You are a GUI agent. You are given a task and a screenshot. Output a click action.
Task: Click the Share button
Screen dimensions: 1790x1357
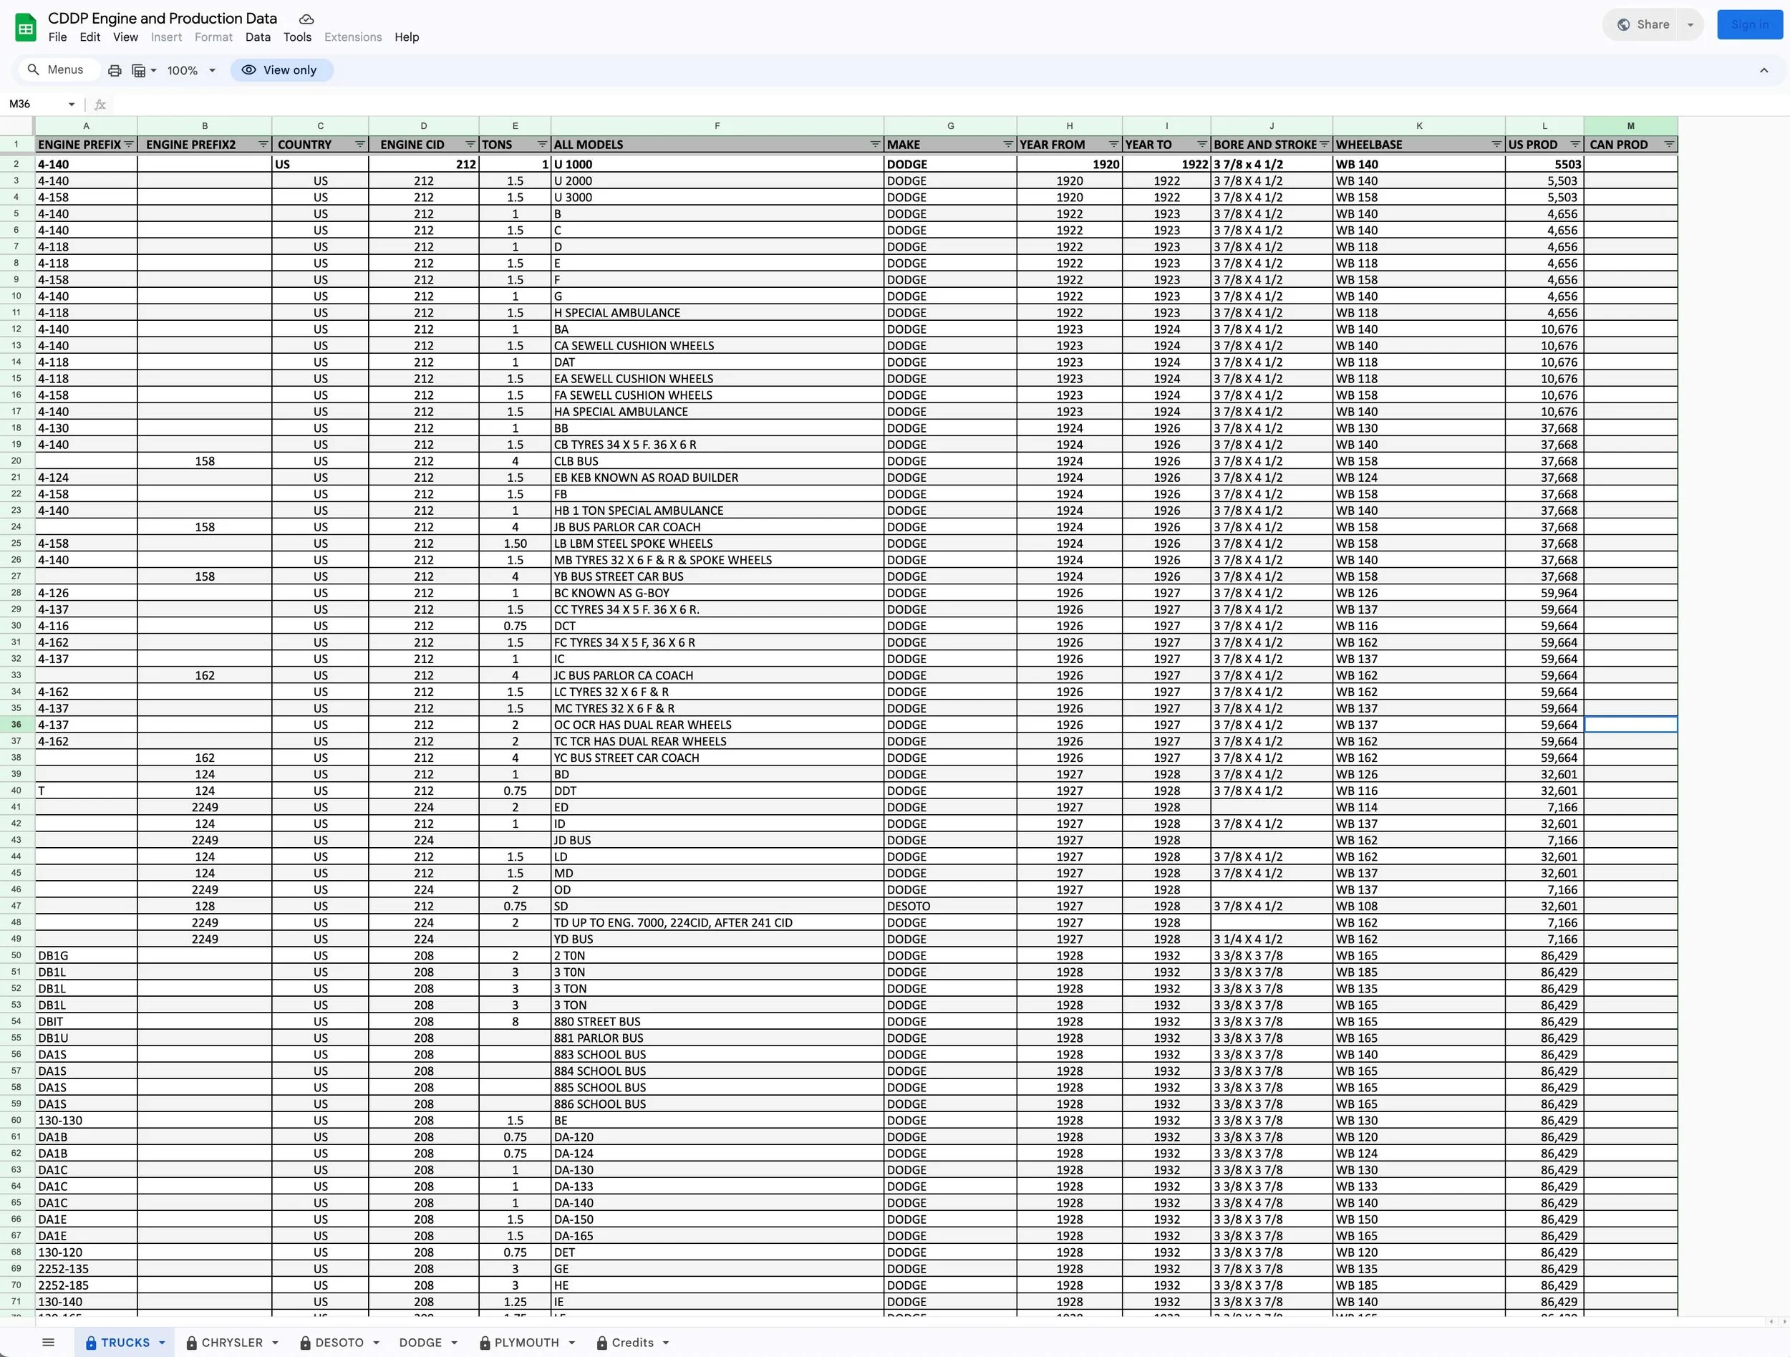coord(1643,25)
